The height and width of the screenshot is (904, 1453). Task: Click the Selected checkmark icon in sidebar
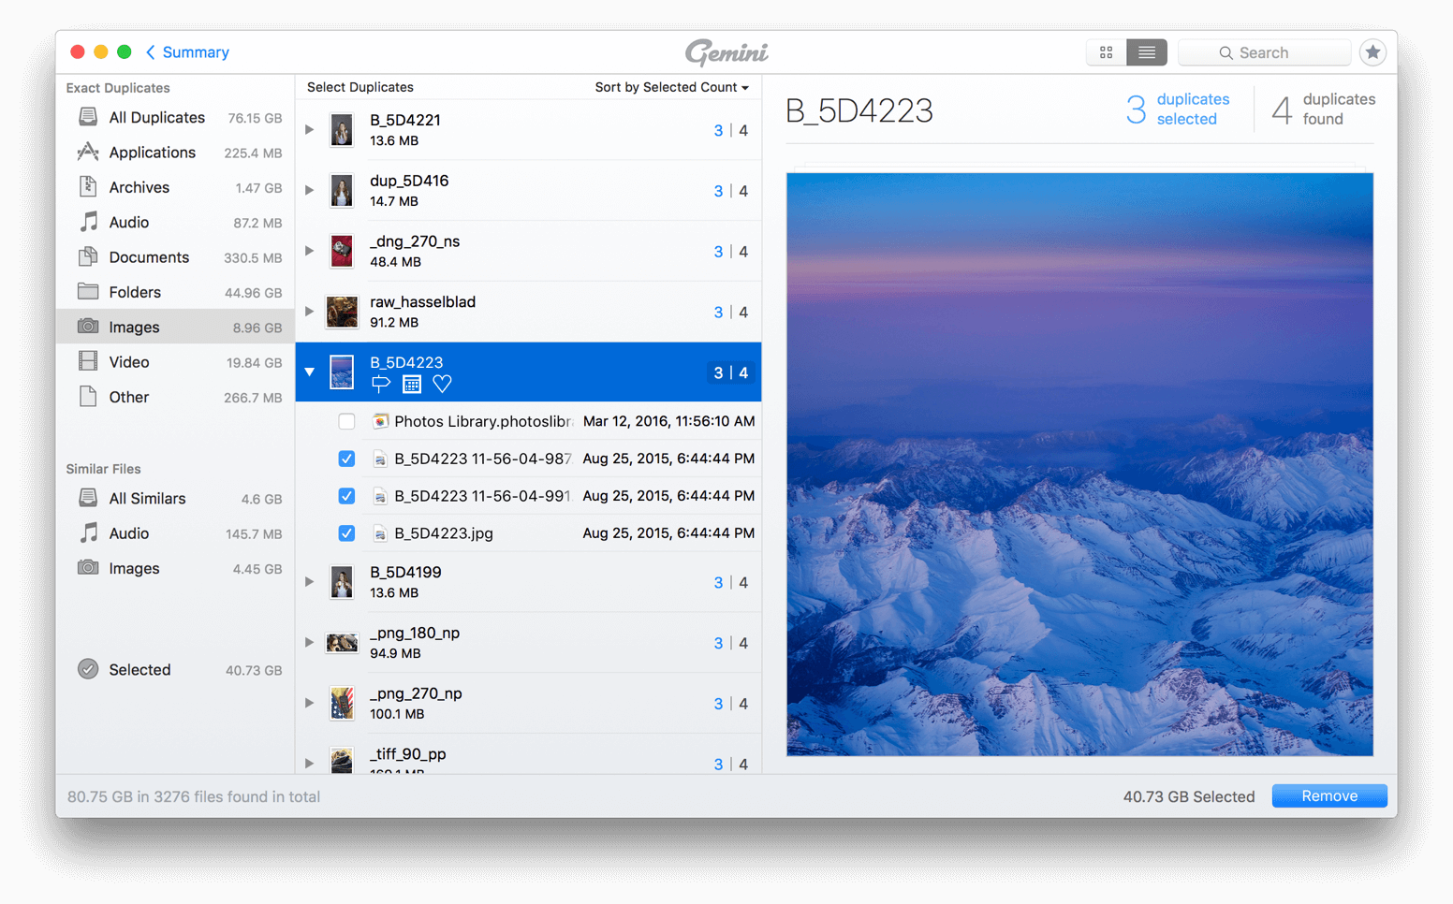point(88,669)
